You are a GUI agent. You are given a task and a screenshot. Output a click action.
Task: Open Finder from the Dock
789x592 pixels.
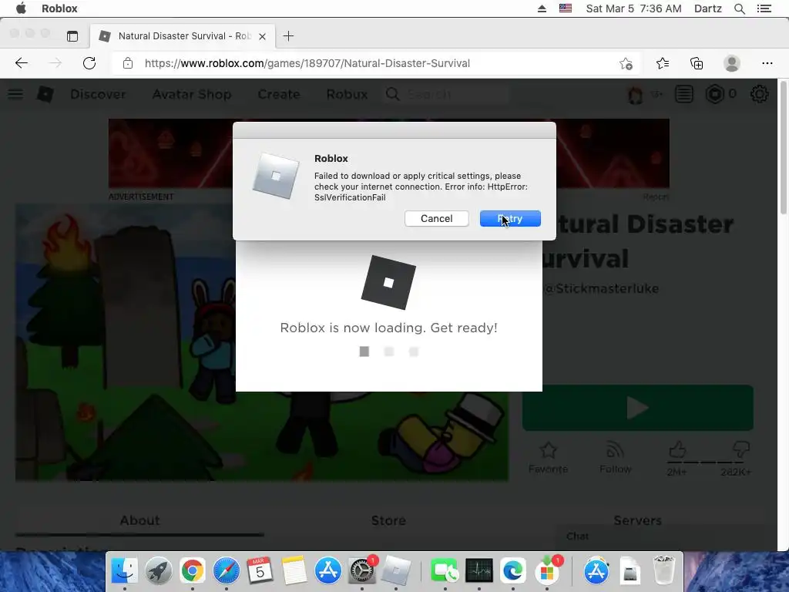pyautogui.click(x=124, y=571)
